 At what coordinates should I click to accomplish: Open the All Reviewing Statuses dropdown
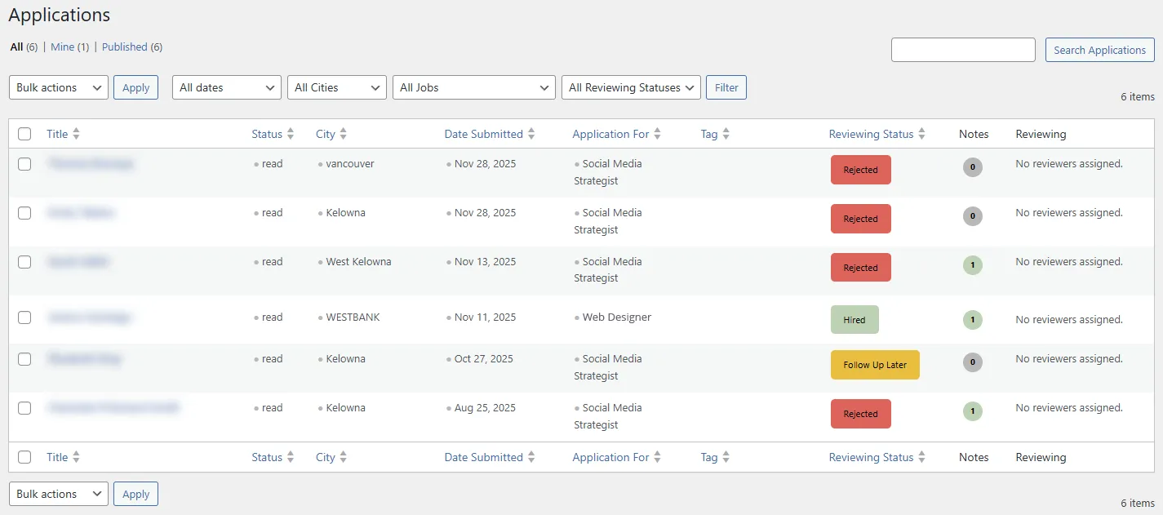630,87
